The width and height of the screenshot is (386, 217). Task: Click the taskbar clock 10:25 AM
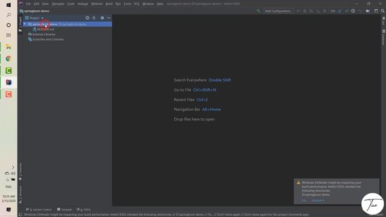pyautogui.click(x=8, y=197)
